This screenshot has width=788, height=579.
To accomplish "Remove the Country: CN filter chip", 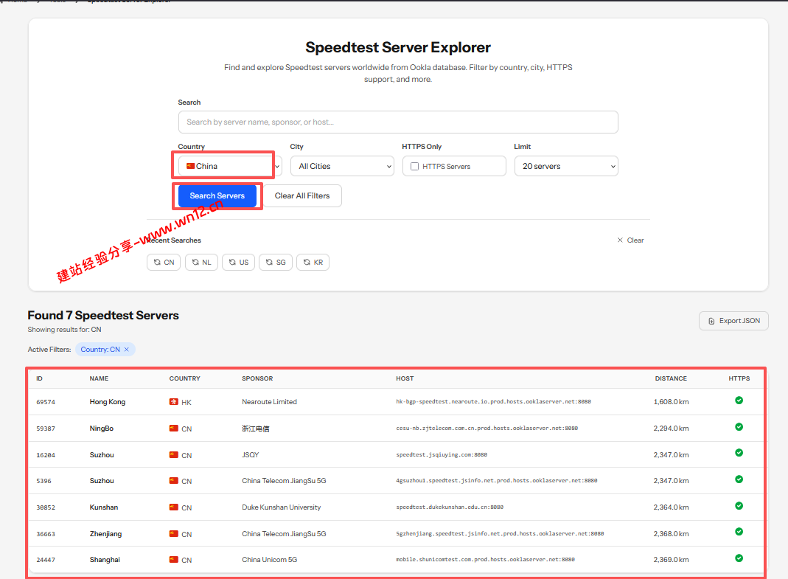I will 127,350.
